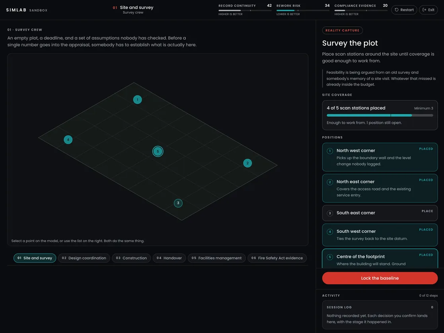Select scan station 2 on the plot model
This screenshot has height=333, width=444.
tap(247, 163)
